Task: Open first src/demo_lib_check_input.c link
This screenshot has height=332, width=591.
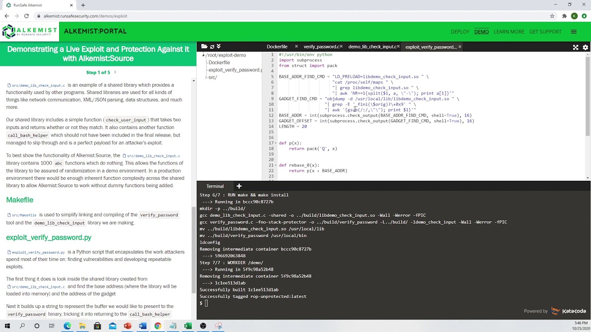Action: point(36,85)
